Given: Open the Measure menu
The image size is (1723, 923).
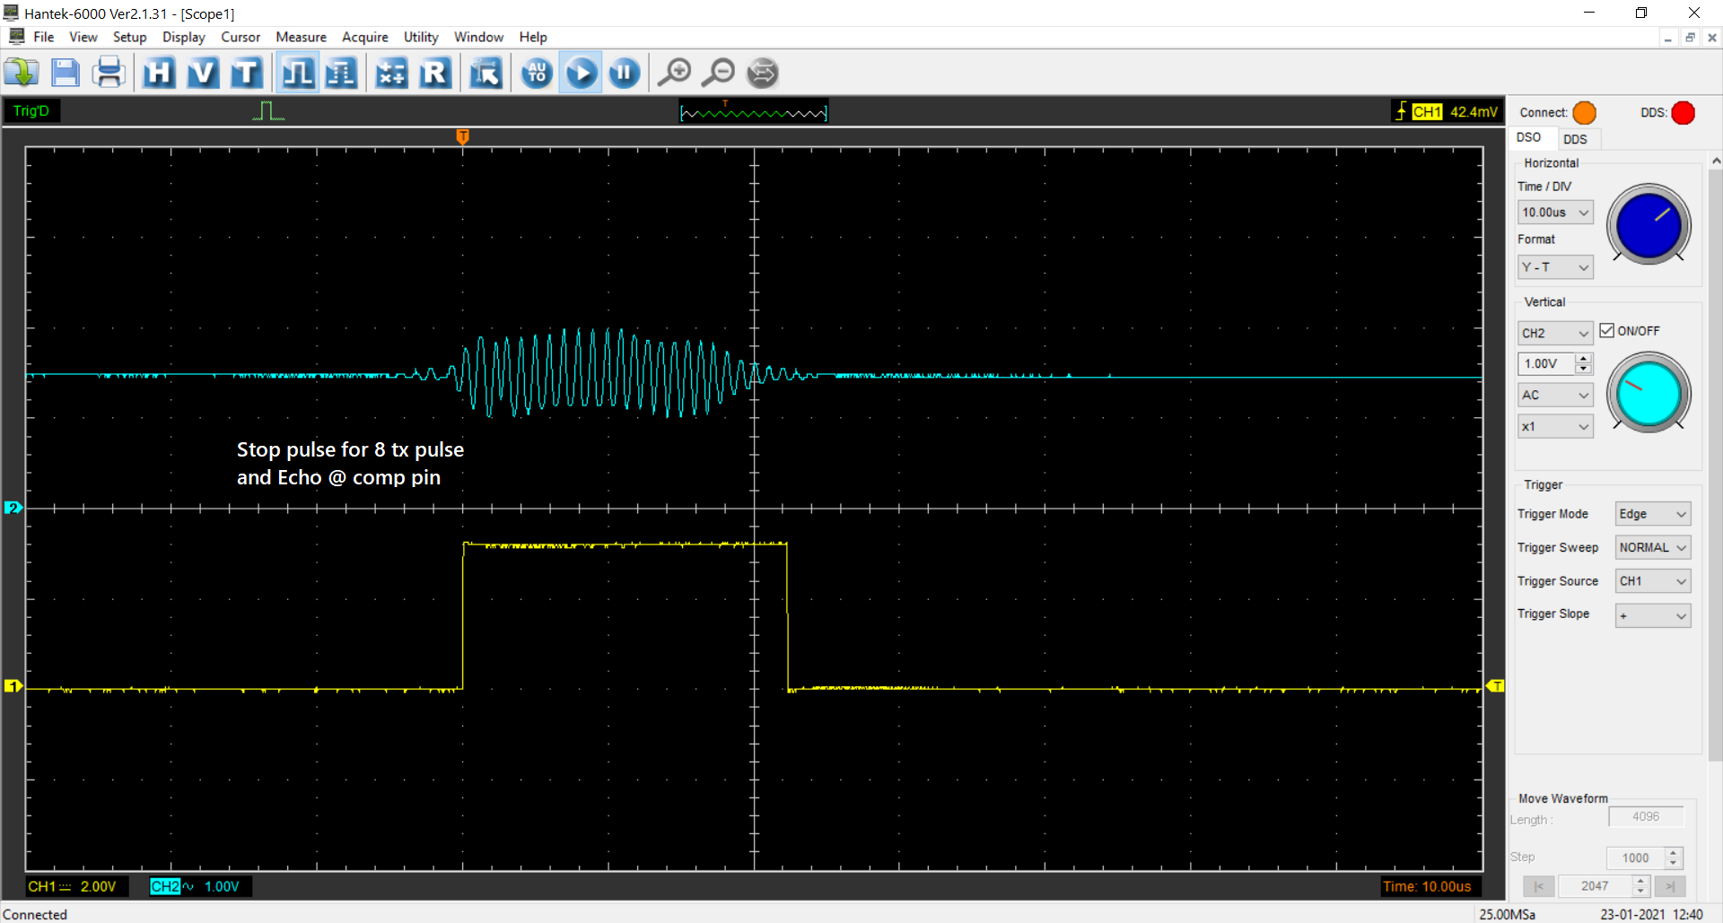Looking at the screenshot, I should point(301,37).
